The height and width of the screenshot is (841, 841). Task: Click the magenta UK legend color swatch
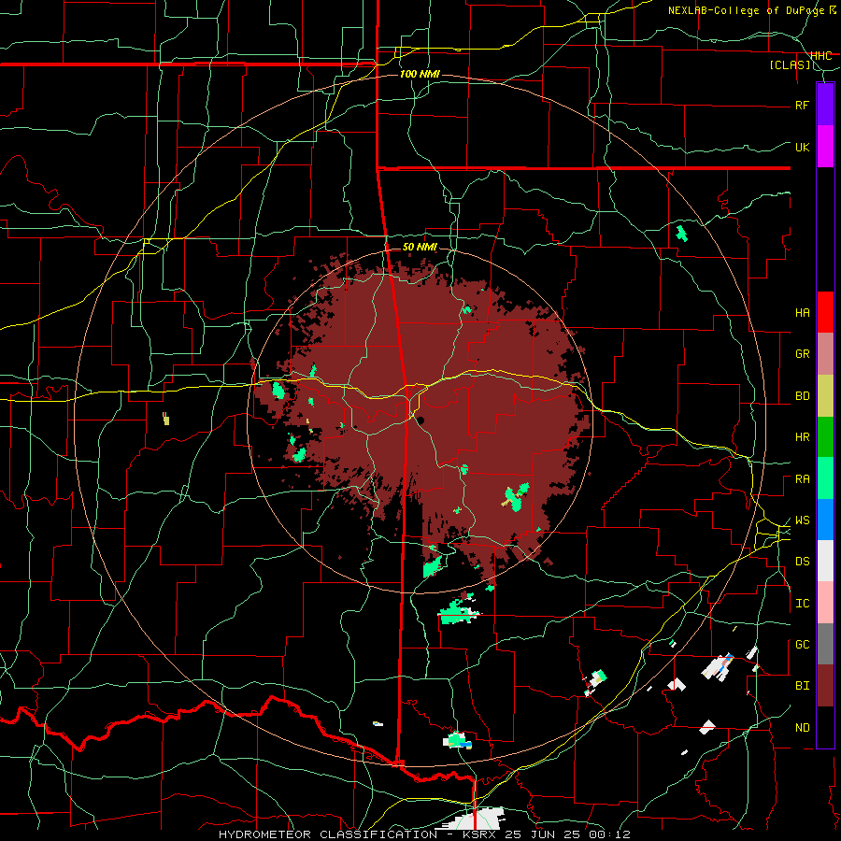pos(825,147)
